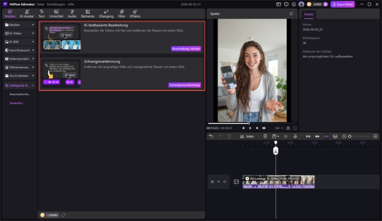The image size is (382, 221).
Task: Delete selected clip with trash icon
Action: pos(229,136)
